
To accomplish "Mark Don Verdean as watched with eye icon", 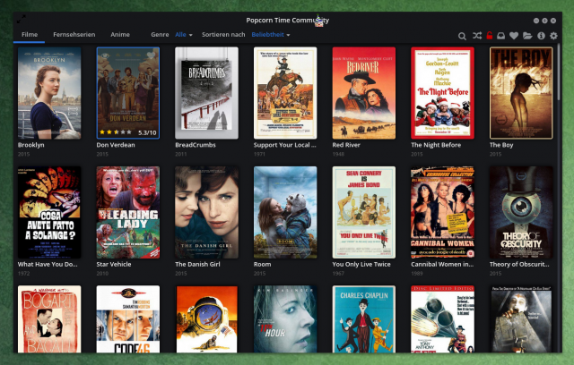I will pyautogui.click(x=105, y=55).
